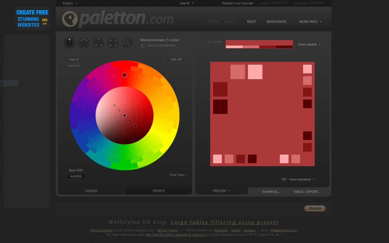Click the darkest shade dot in the inner circle
The width and height of the screenshot is (389, 243).
point(135,126)
